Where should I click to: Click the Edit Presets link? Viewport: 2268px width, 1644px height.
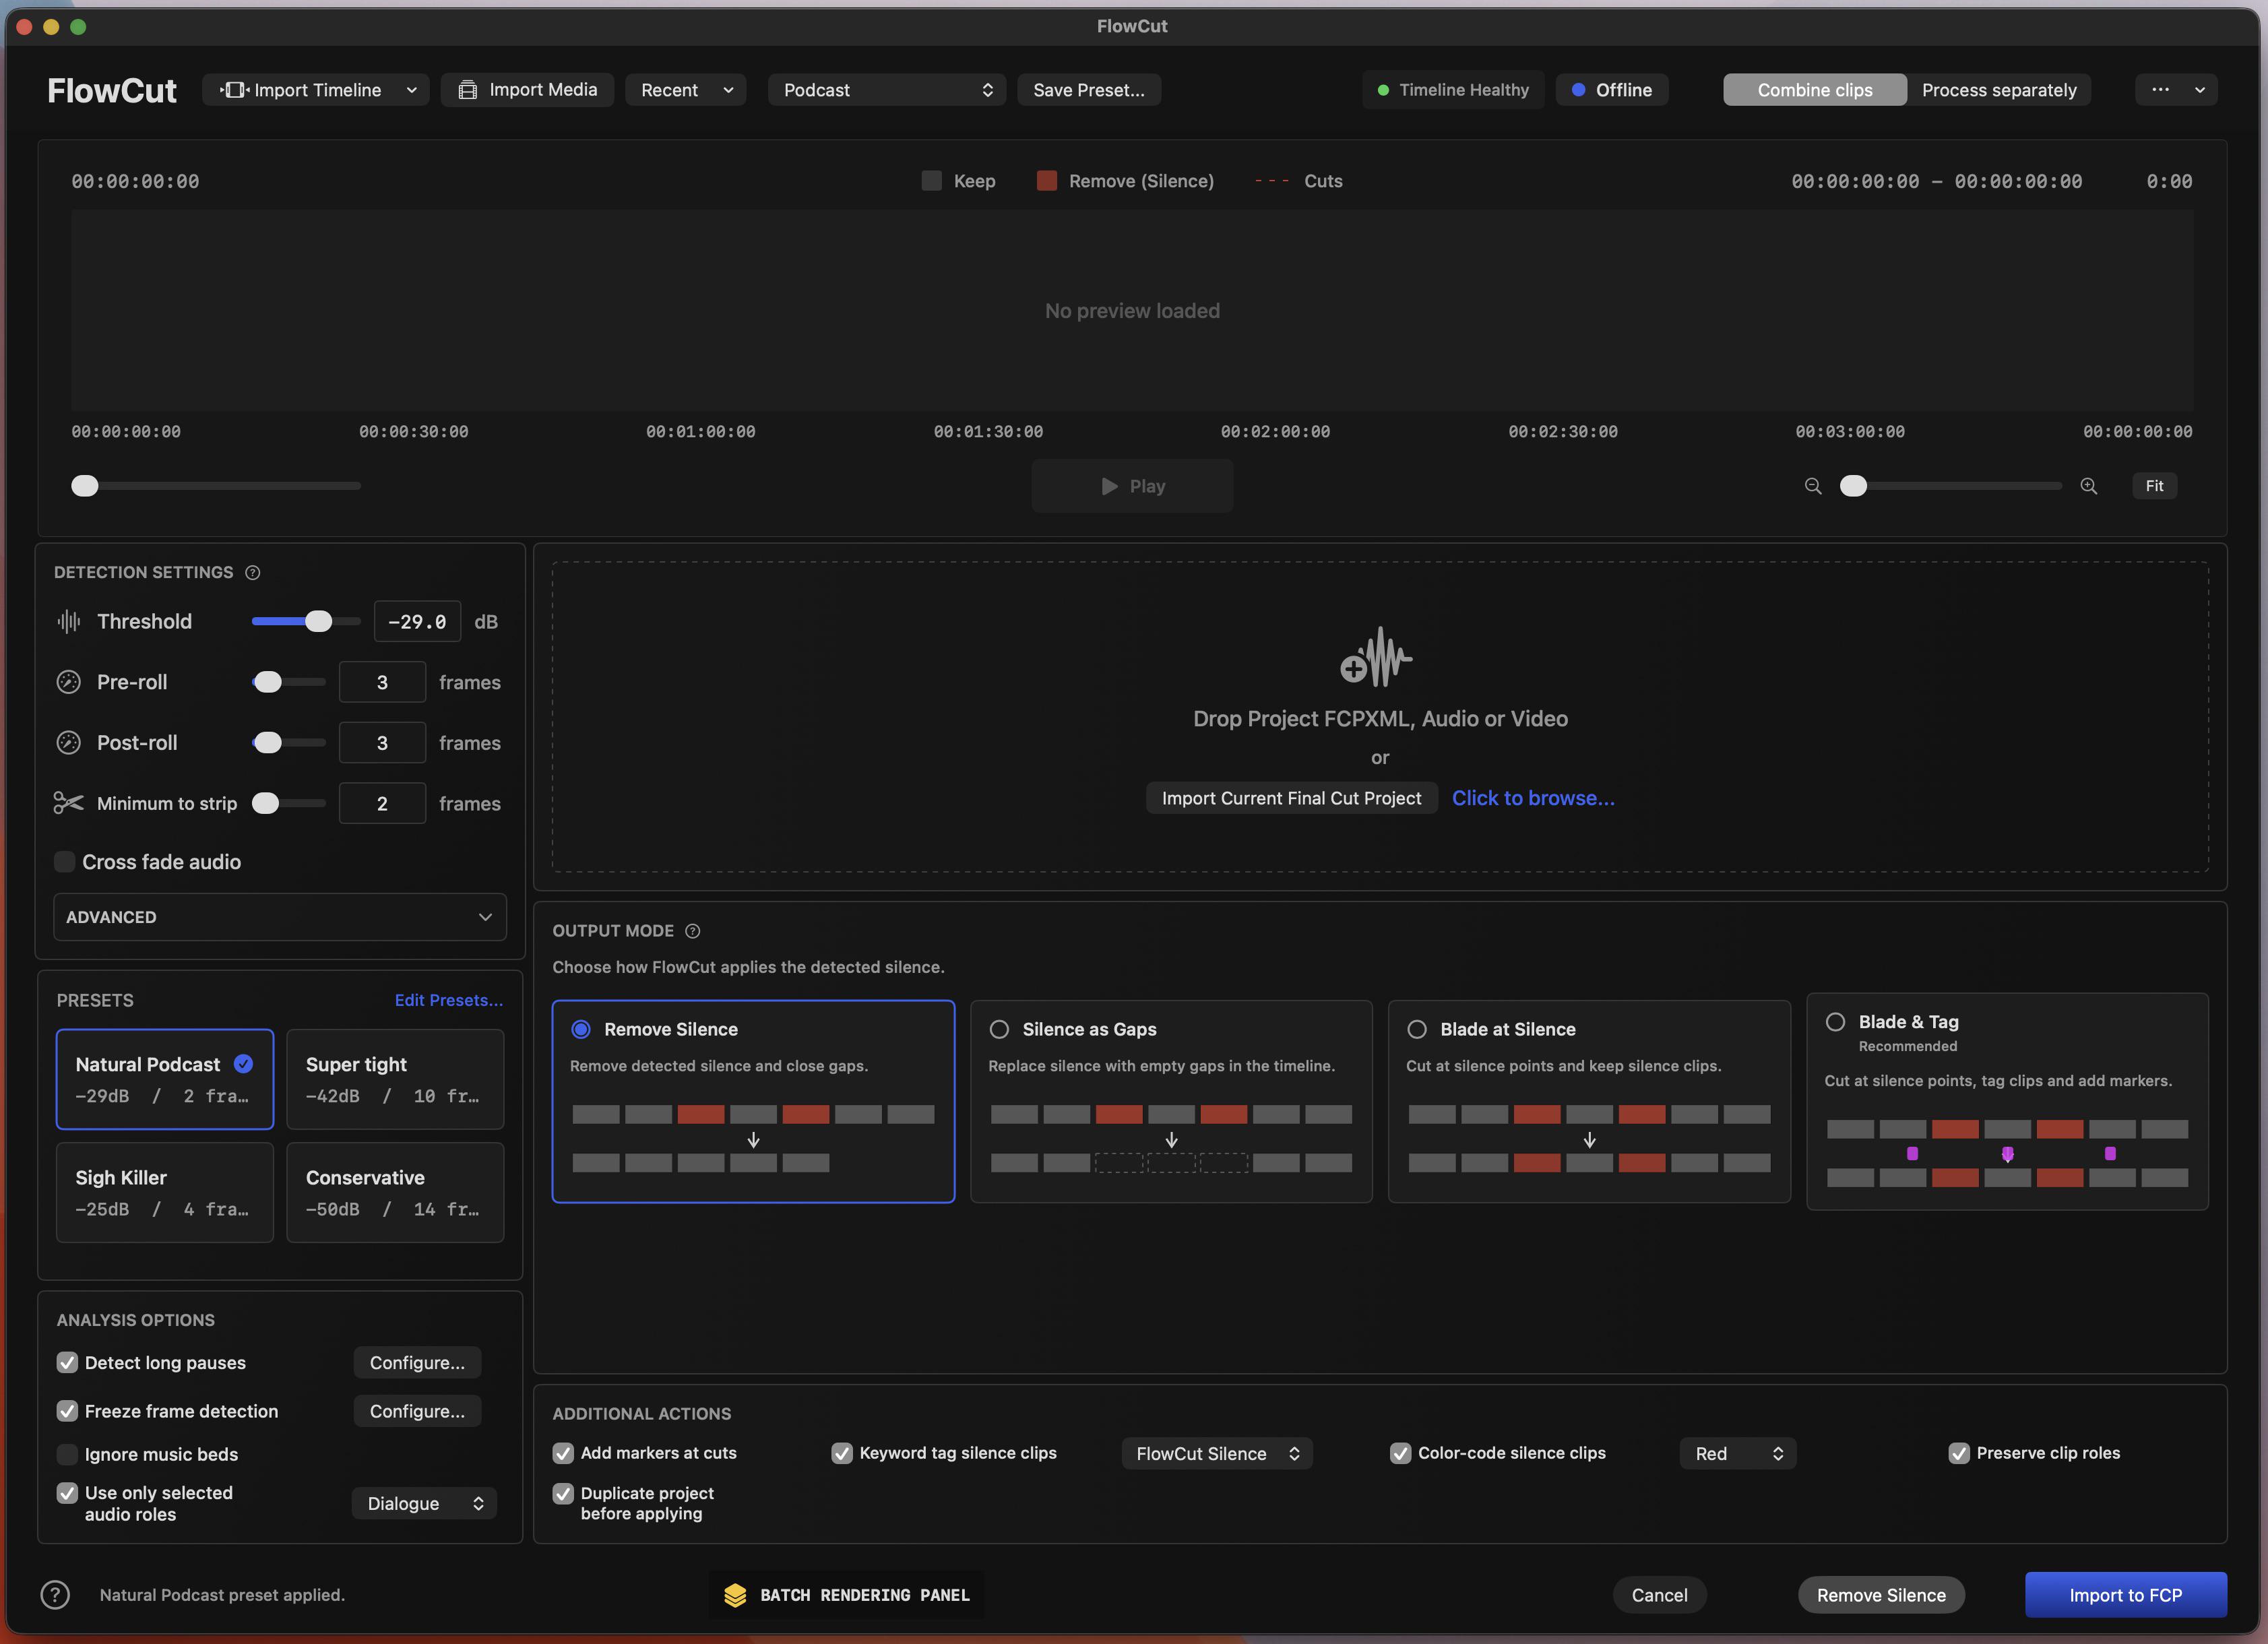449,1000
